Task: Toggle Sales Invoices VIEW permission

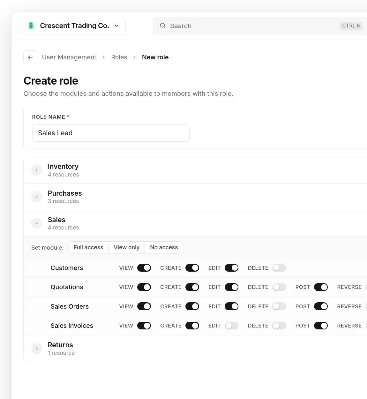Action: 144,326
